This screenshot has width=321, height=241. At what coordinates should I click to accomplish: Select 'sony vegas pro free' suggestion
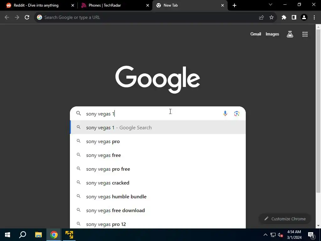pyautogui.click(x=158, y=169)
